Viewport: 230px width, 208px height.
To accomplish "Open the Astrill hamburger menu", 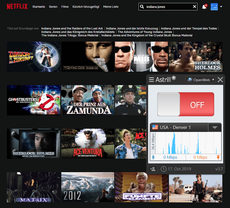I will [x=151, y=80].
